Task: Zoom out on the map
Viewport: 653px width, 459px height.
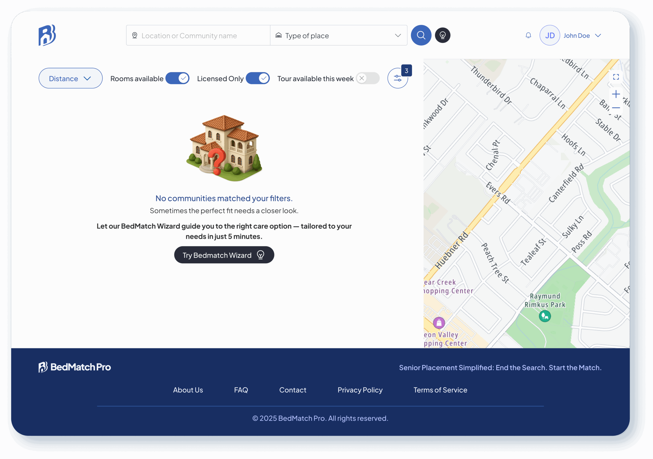Action: 616,108
